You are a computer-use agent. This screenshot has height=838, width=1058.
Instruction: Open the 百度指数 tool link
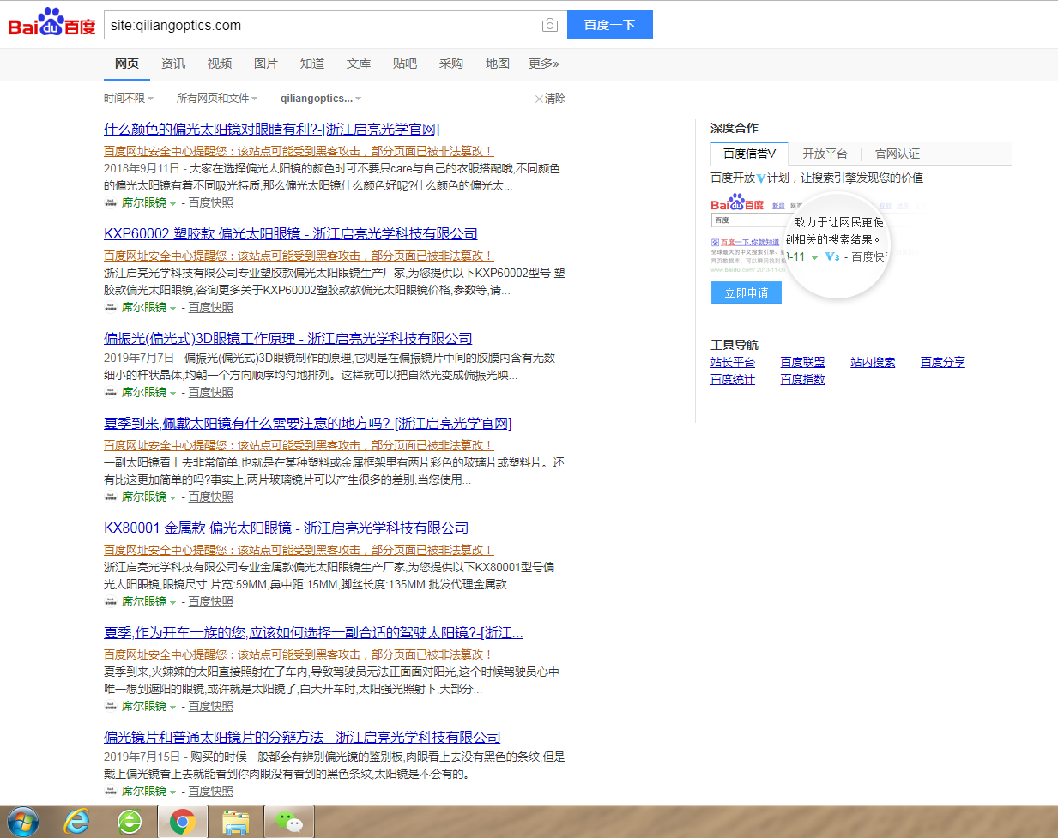coord(802,380)
